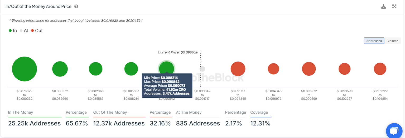Screen dimensions: 405x138
Task: Toggle the red Out legend item
Action: click(x=37, y=31)
